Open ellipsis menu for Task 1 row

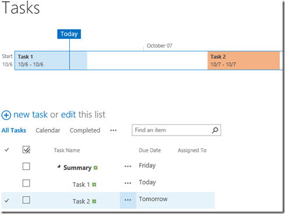point(128,183)
